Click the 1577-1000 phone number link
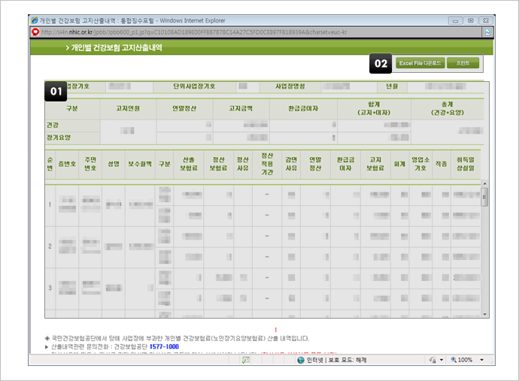Viewport: 519px width, 381px height. pyautogui.click(x=164, y=346)
